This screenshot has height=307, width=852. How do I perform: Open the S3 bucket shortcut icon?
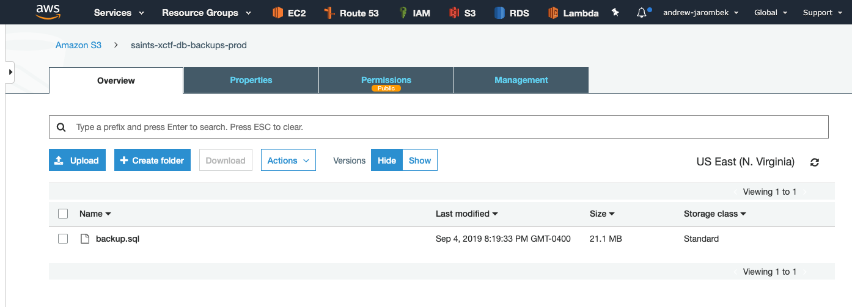pos(454,13)
